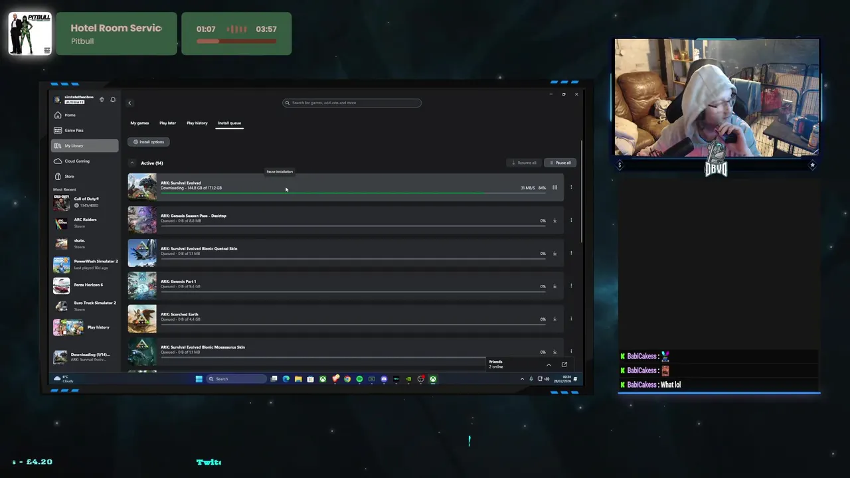
Task: Open more options for ARK: Genesis Part 1
Action: tap(571, 285)
